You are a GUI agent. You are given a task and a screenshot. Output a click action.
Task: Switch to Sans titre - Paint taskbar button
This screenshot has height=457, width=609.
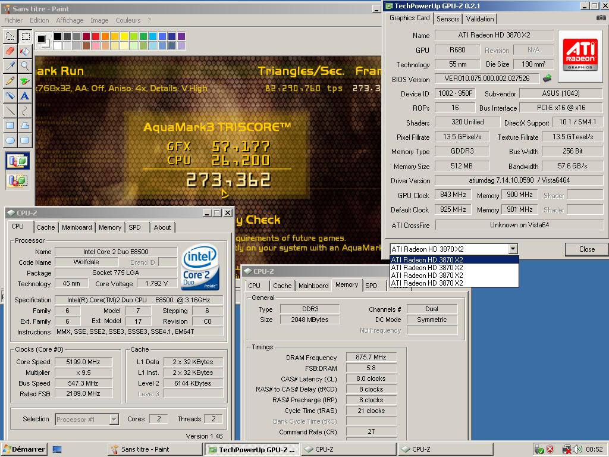tap(155, 450)
